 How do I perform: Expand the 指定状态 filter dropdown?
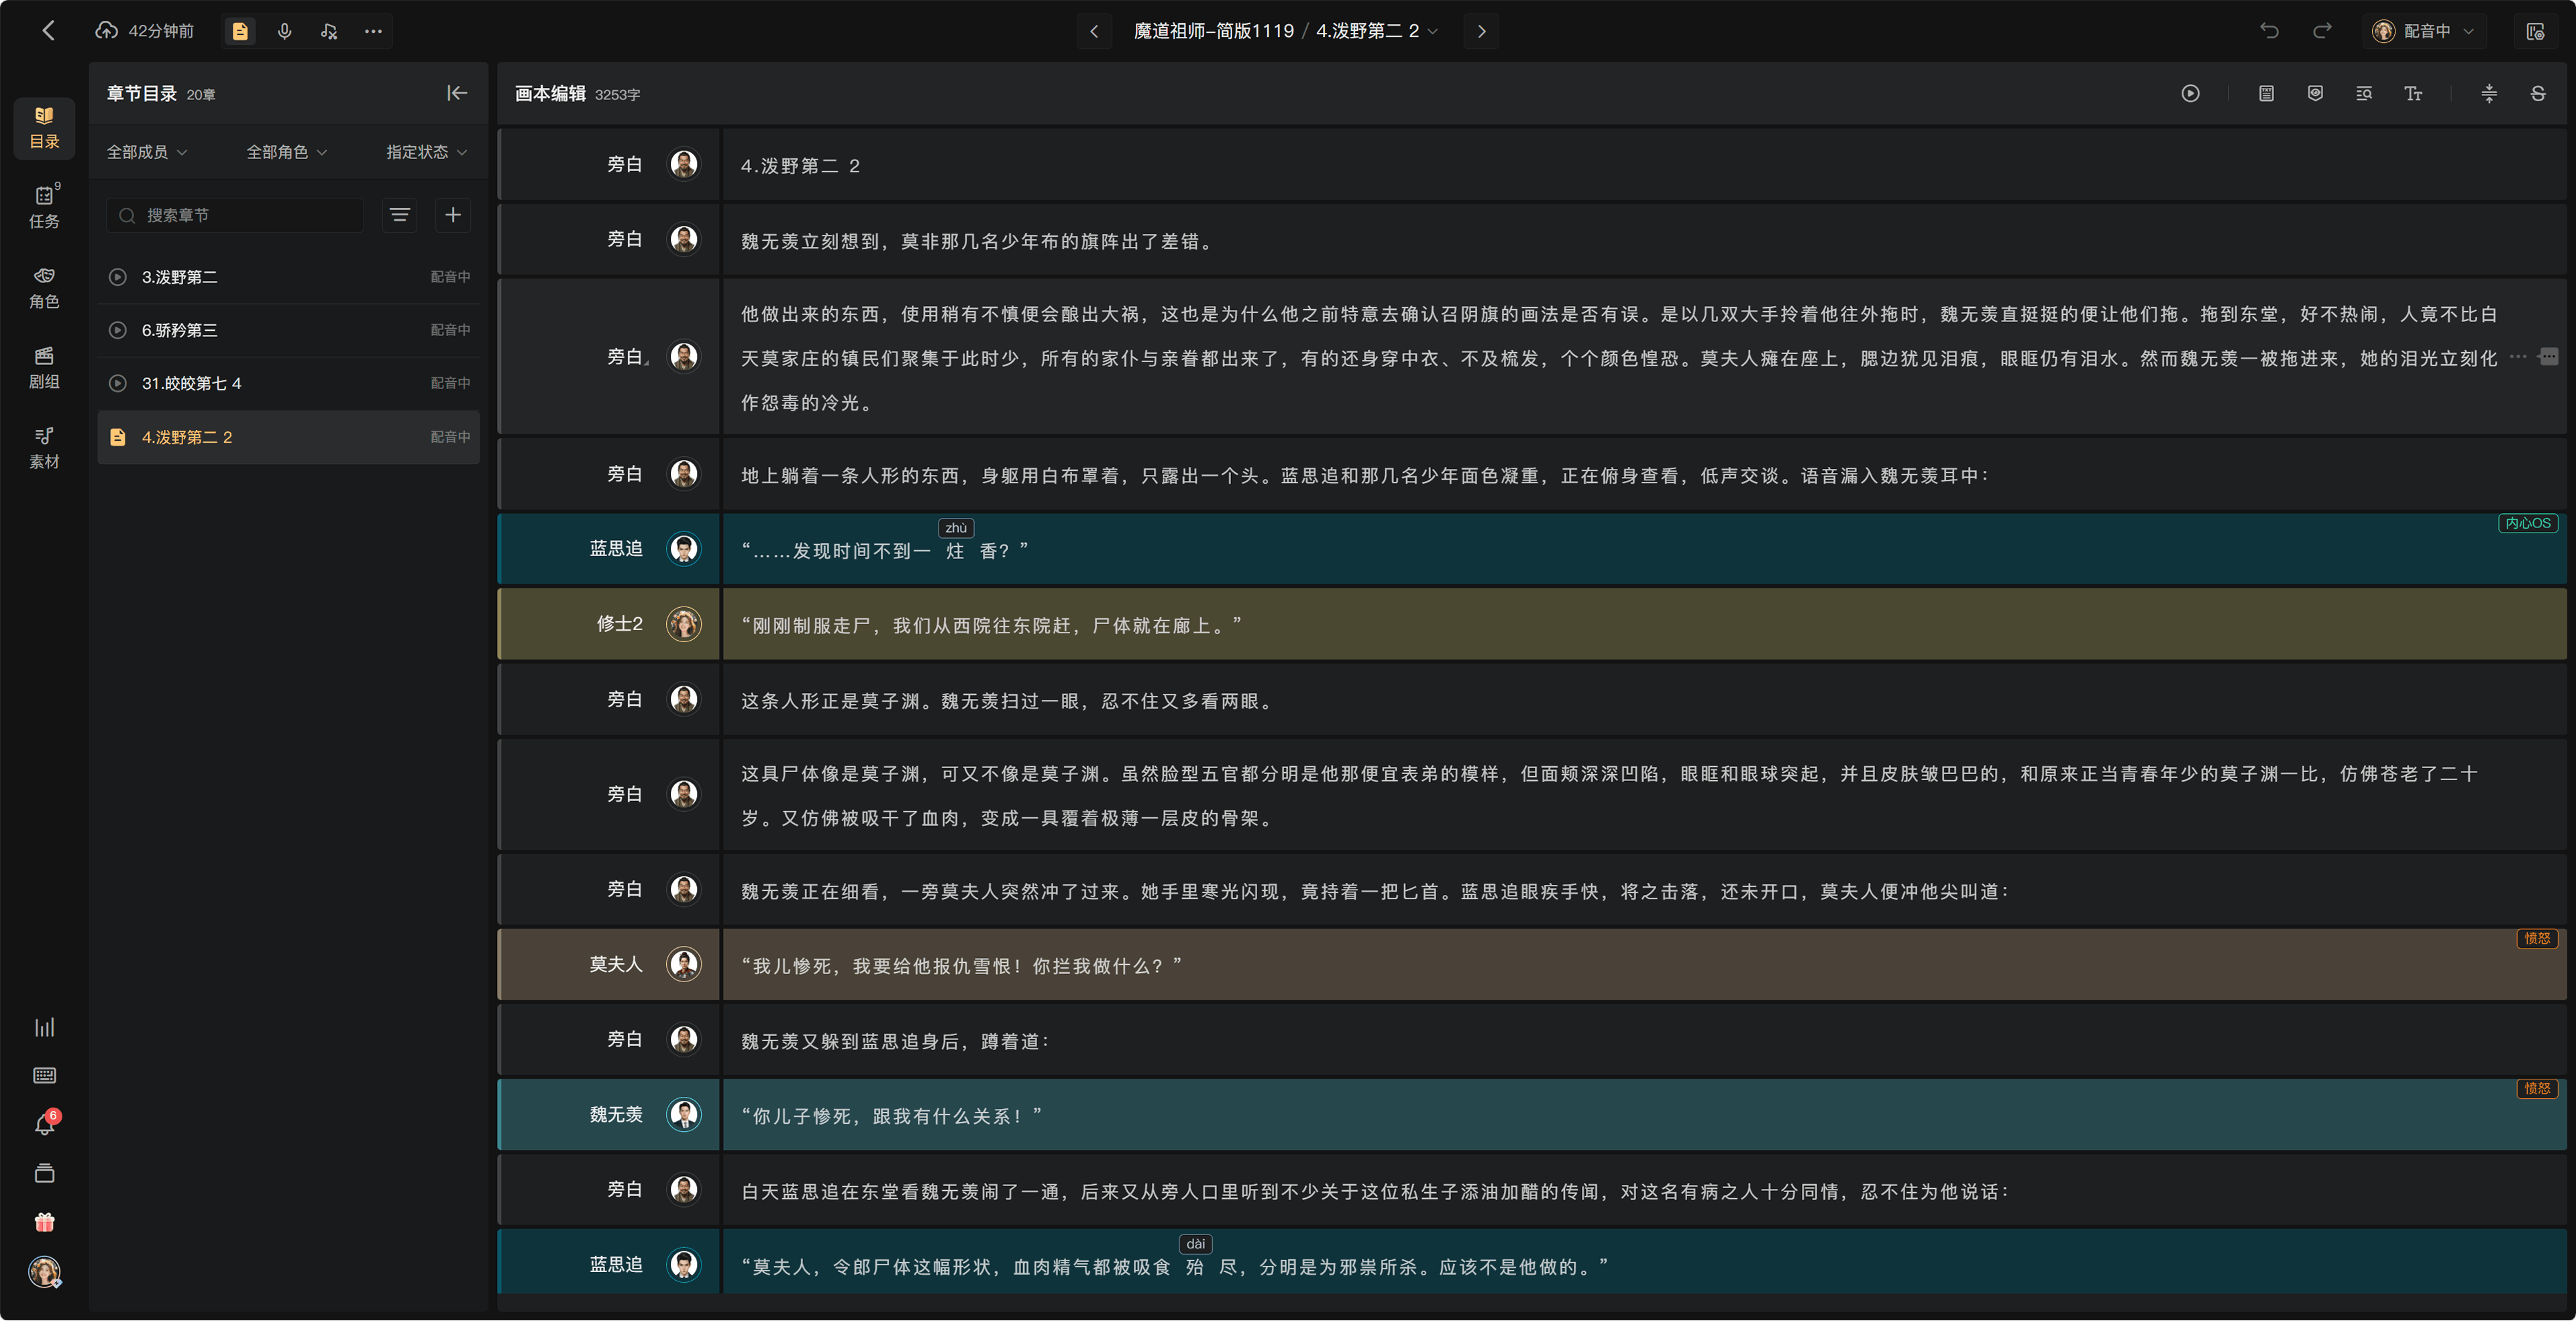427,152
